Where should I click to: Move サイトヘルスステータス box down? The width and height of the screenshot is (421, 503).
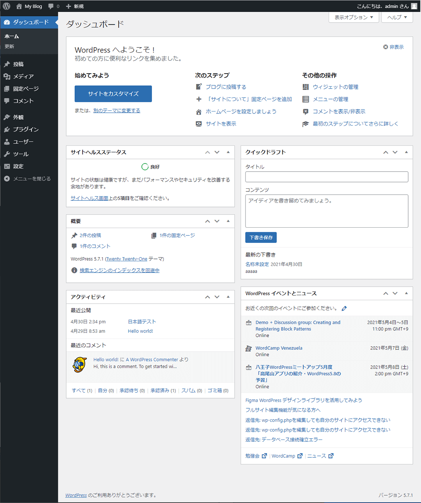tap(217, 152)
